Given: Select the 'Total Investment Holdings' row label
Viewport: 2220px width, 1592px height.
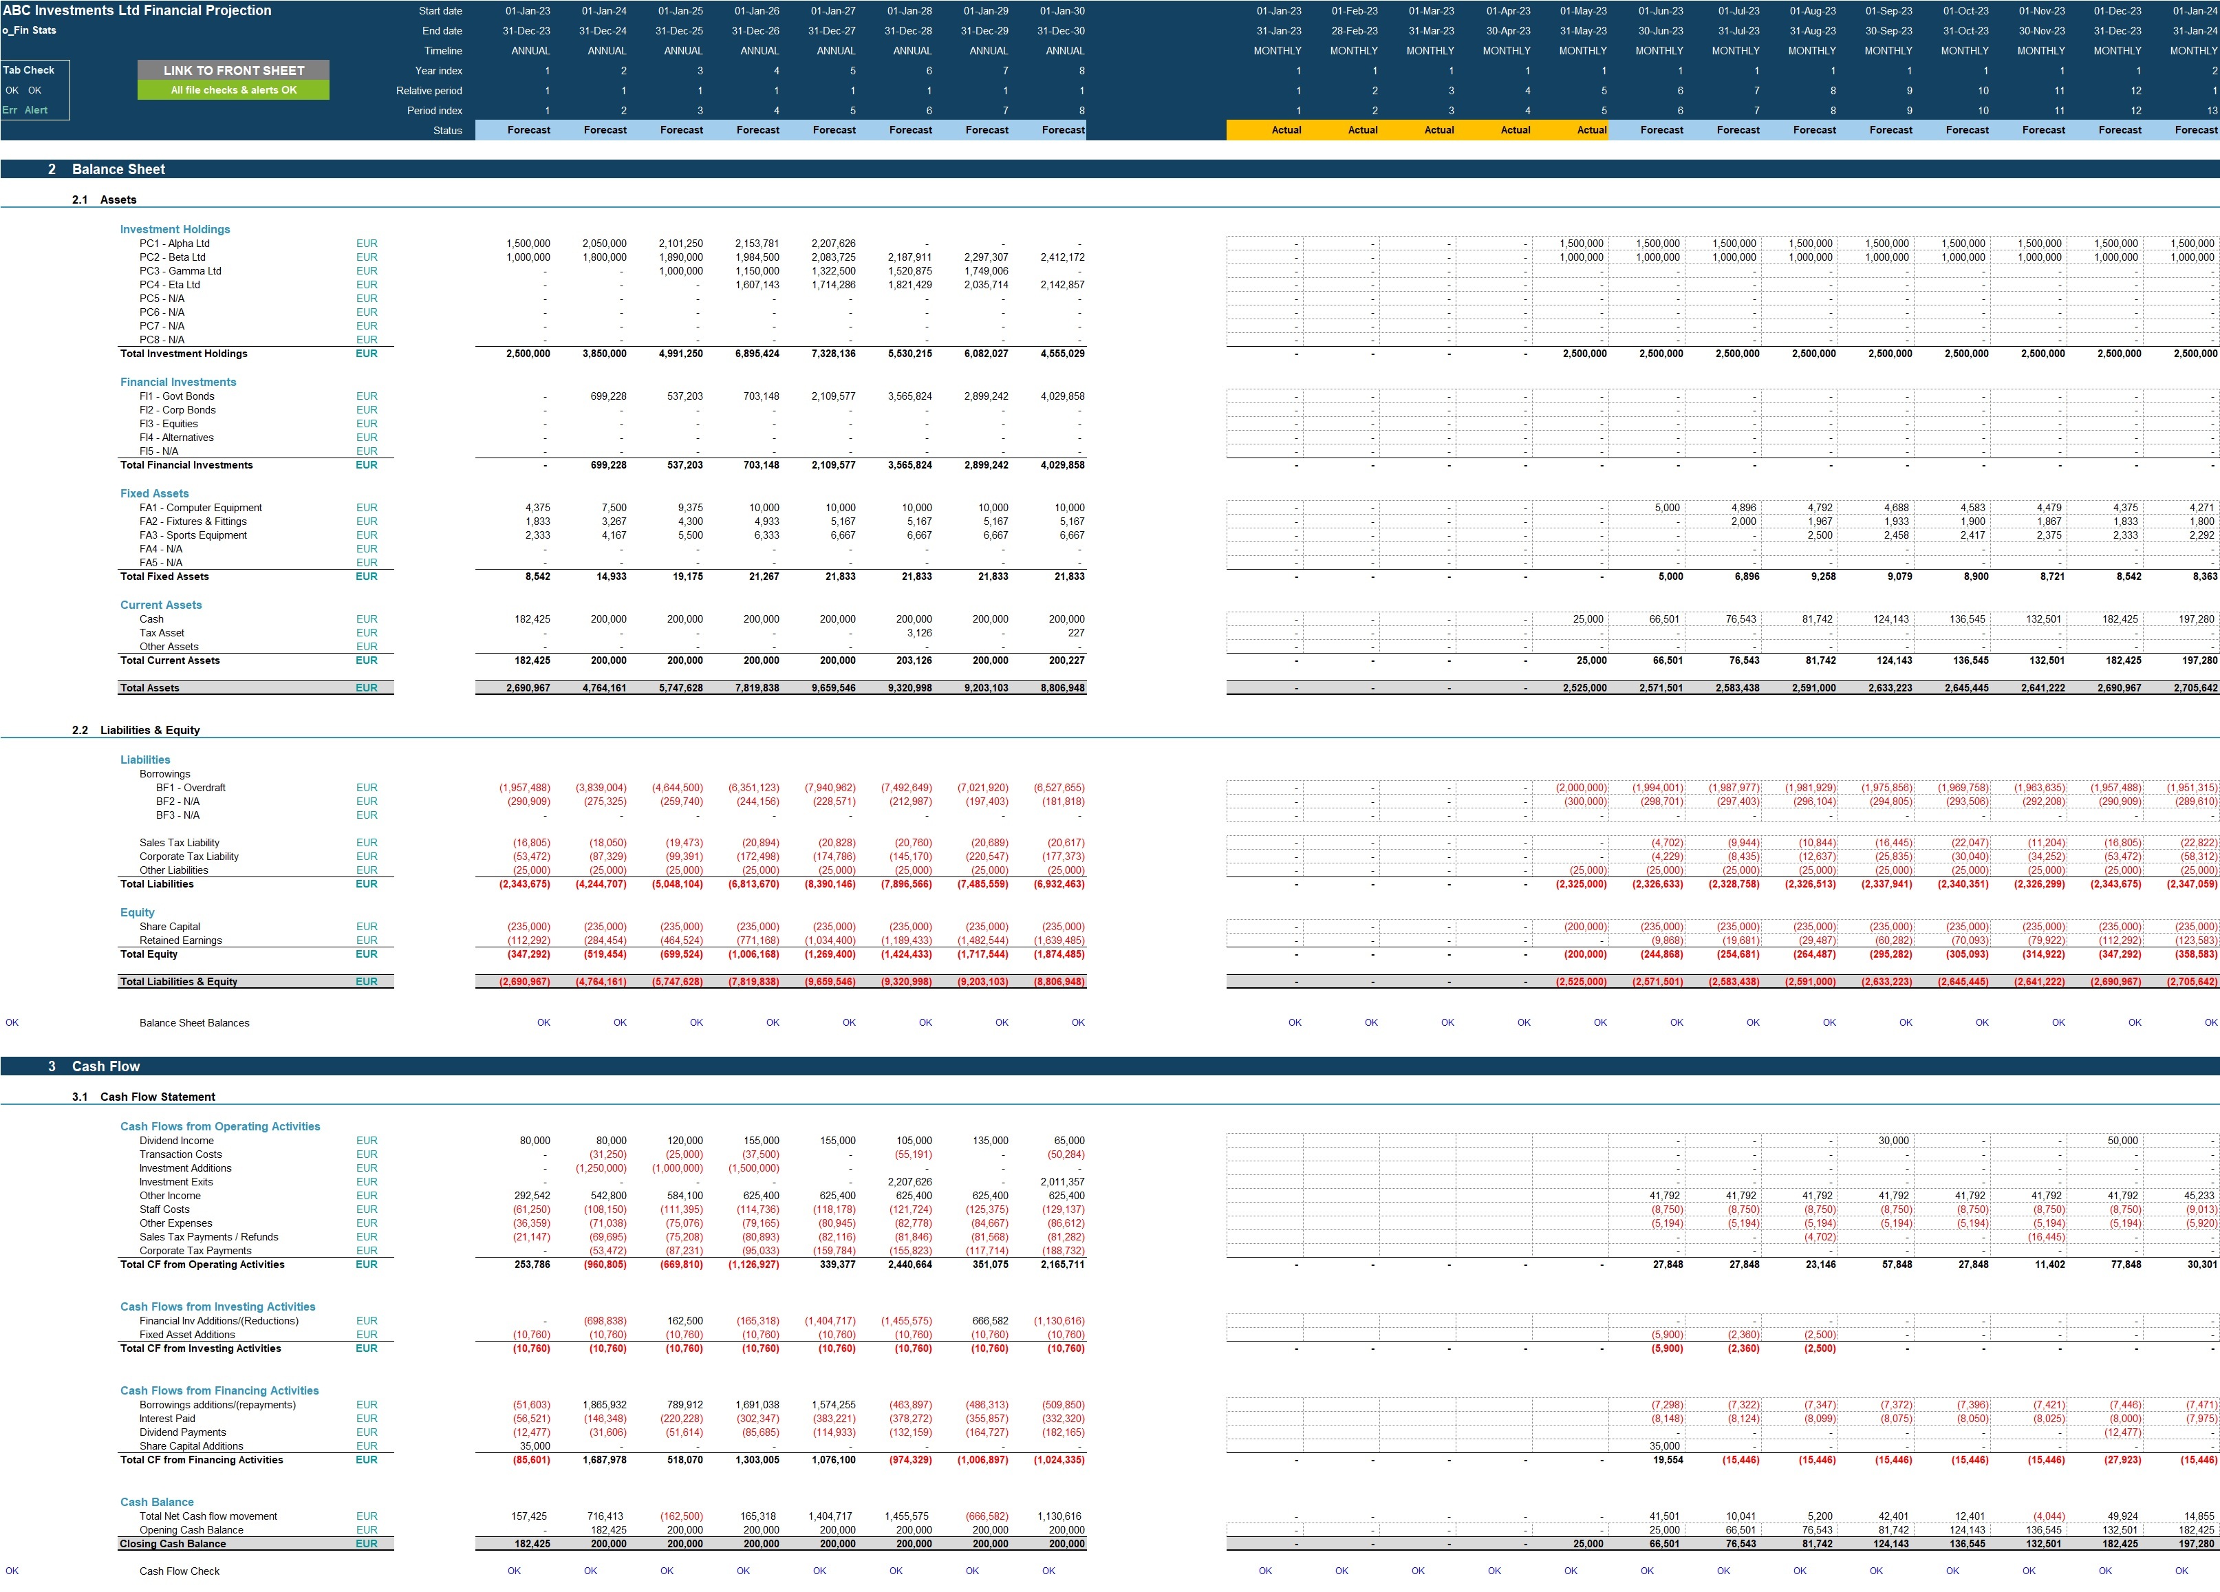Looking at the screenshot, I should coord(183,354).
